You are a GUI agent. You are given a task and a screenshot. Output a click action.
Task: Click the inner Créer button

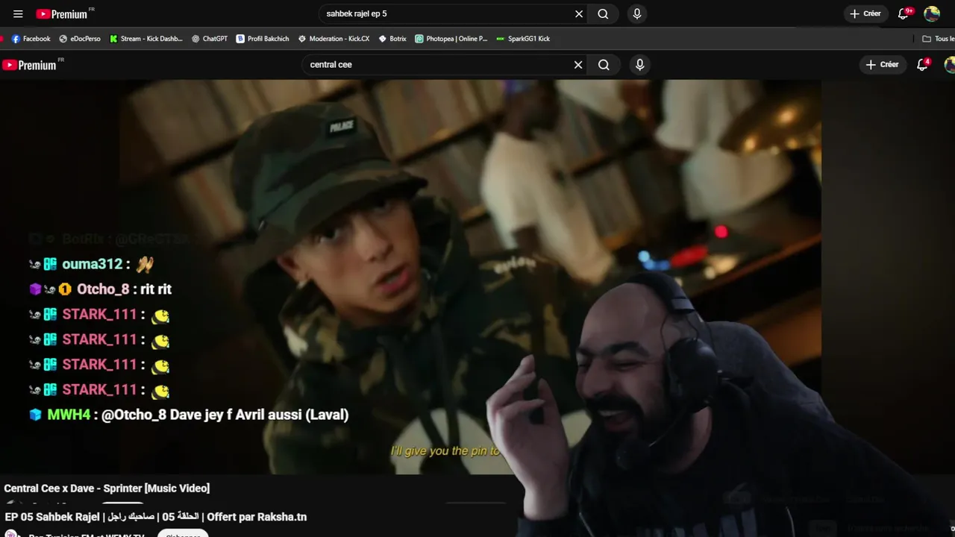click(882, 65)
